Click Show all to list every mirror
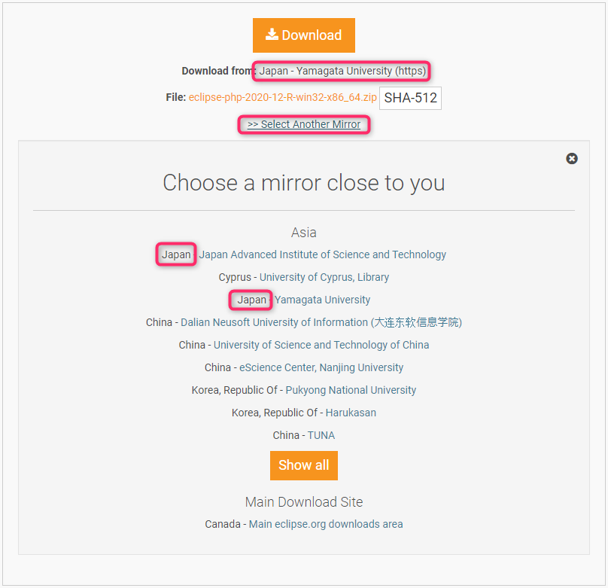This screenshot has width=608, height=588. pos(303,465)
